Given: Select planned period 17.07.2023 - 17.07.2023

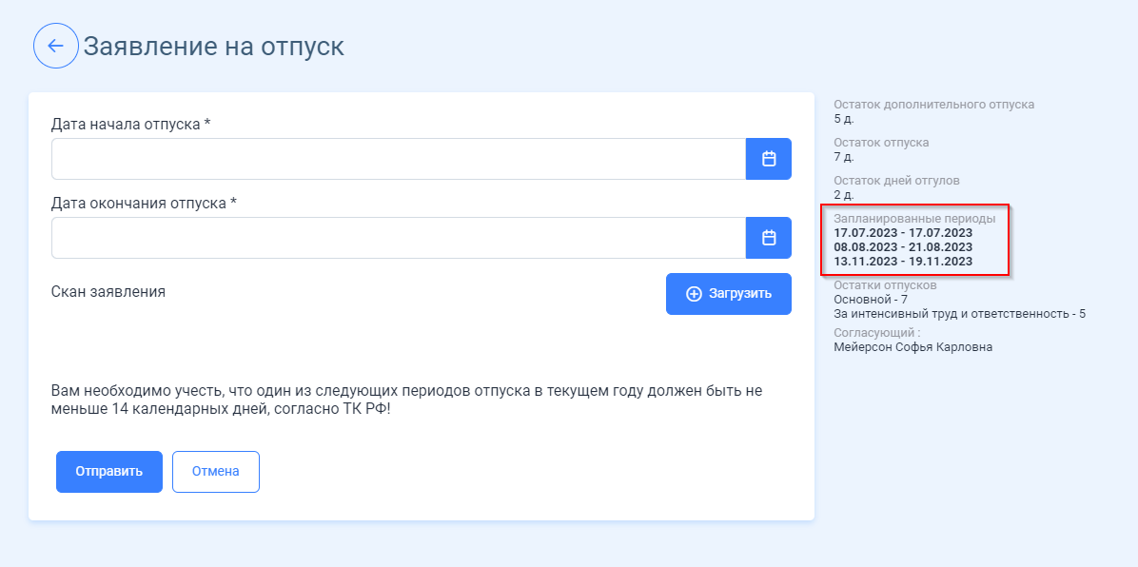Looking at the screenshot, I should tap(903, 233).
